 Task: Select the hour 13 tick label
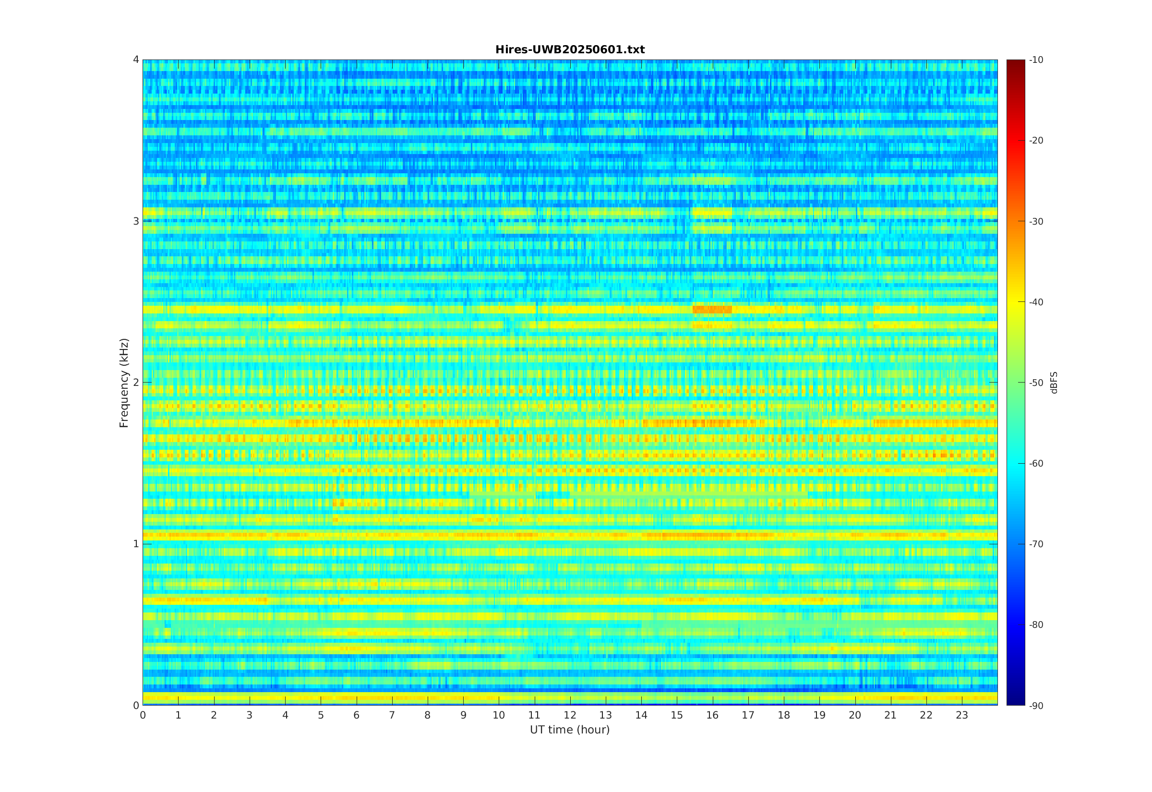(606, 716)
